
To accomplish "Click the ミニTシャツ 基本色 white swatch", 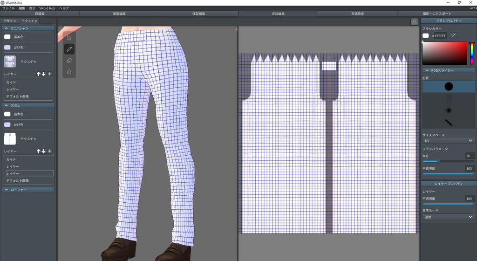I will 7,37.
